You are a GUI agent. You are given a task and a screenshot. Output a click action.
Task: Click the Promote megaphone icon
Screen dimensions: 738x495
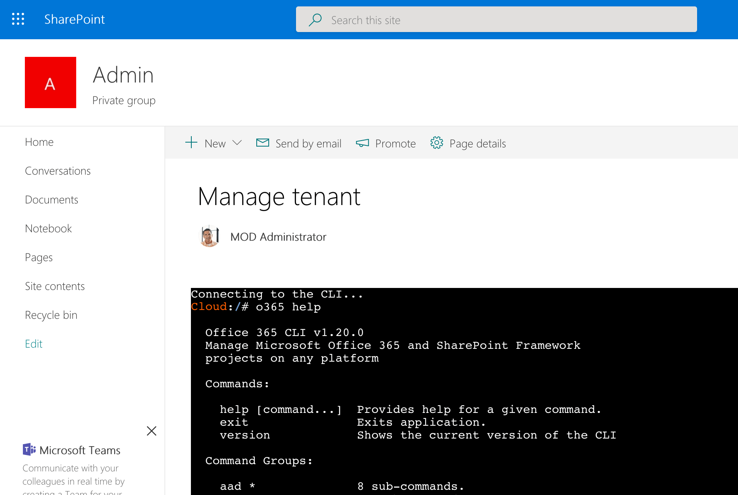pos(362,143)
